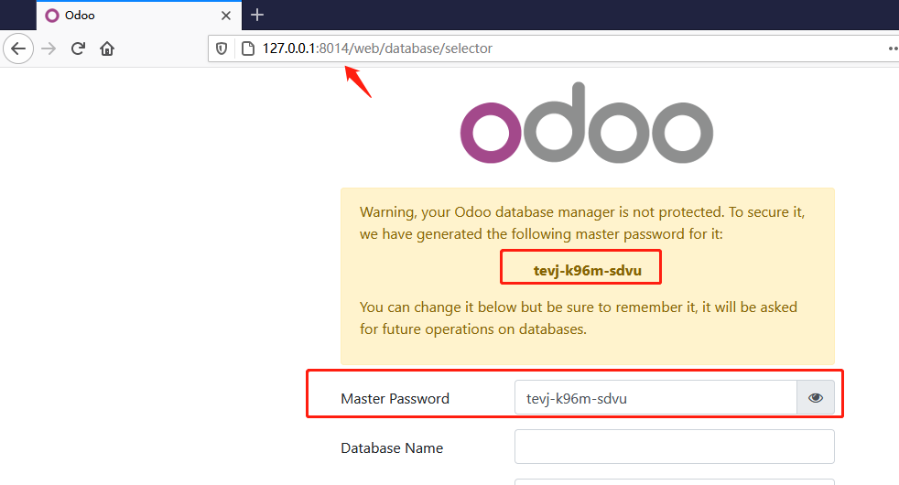
Task: Close the Odoo browser tab
Action: point(225,15)
